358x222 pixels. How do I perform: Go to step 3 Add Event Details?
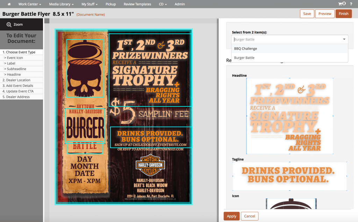(21, 86)
